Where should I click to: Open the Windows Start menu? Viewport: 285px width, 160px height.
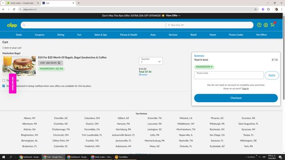pos(4,157)
